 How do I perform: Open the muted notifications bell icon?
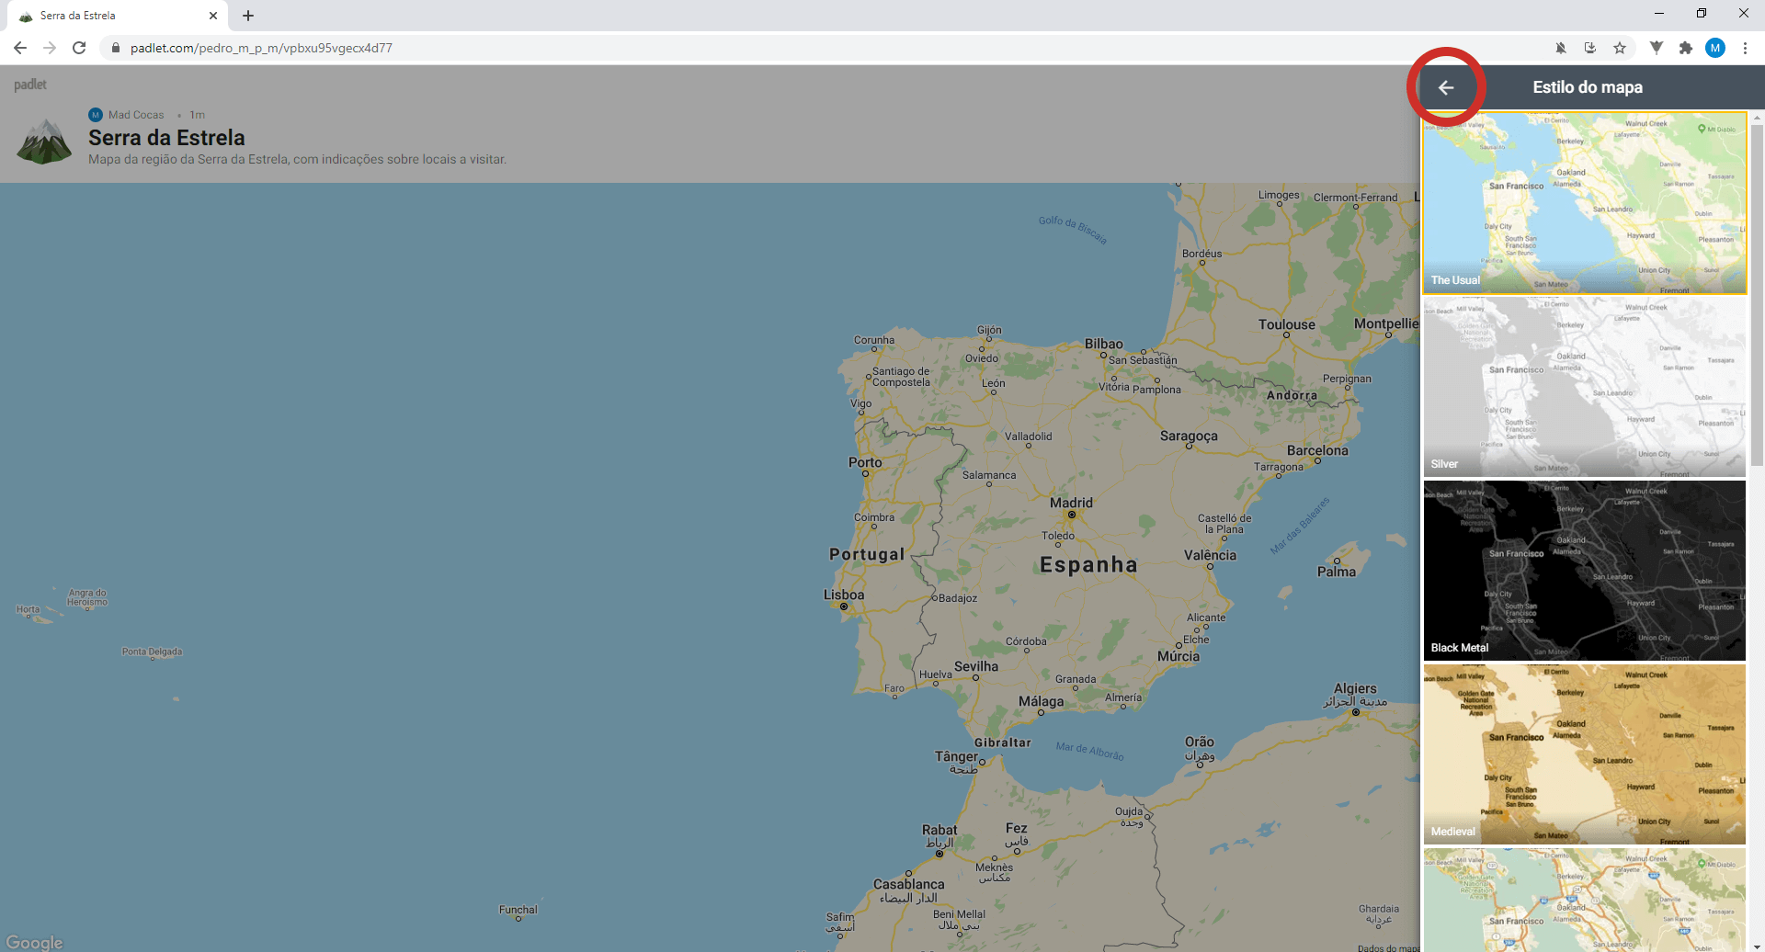(1561, 48)
